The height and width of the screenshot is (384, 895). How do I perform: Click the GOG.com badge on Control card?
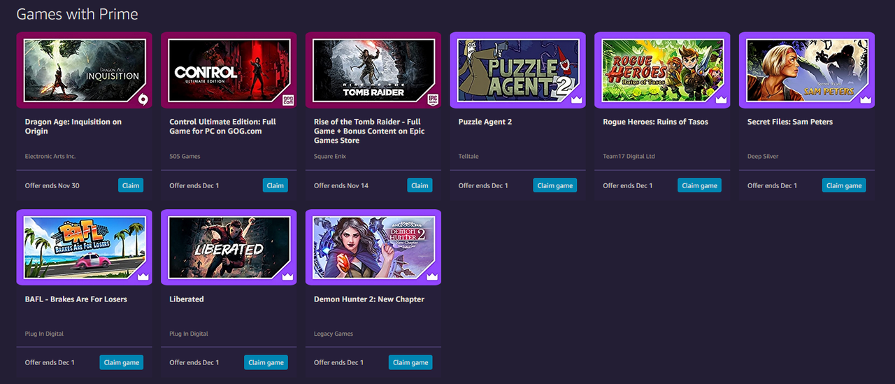tap(287, 99)
